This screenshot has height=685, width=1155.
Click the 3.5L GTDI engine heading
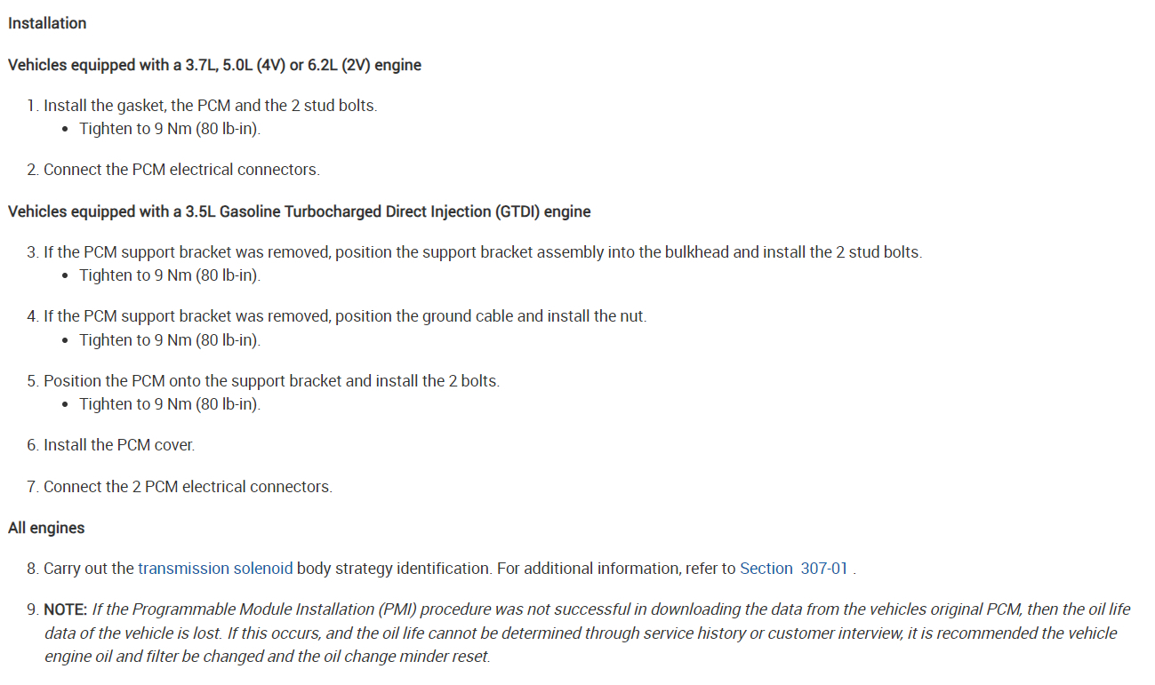(300, 211)
